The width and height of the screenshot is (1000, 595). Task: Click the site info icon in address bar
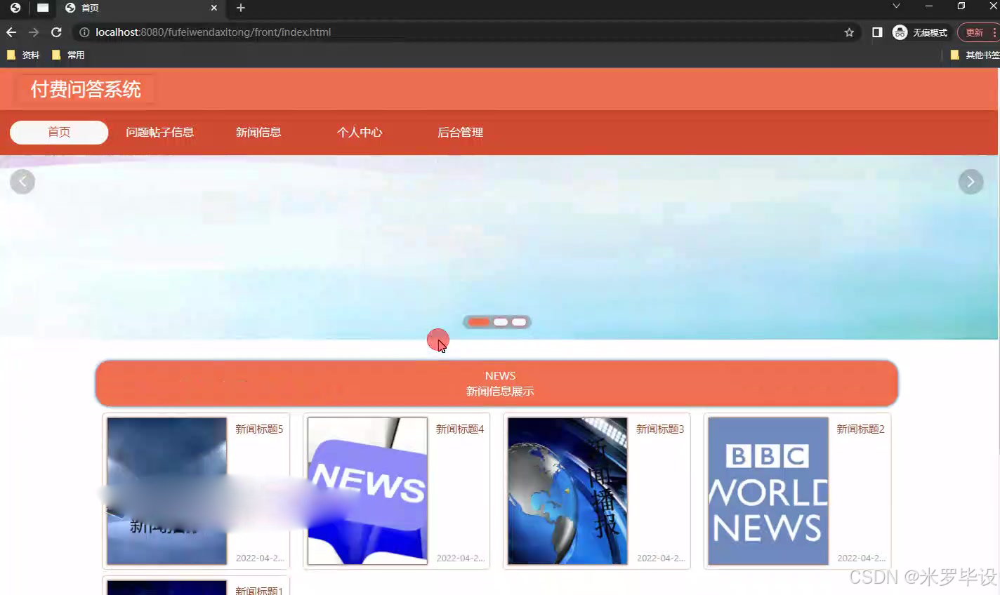(84, 32)
